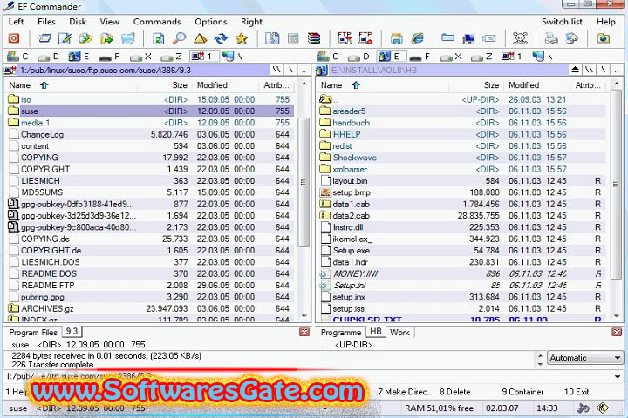628x418 pixels.
Task: Click the calculator toolbar icon
Action: pyautogui.click(x=293, y=38)
